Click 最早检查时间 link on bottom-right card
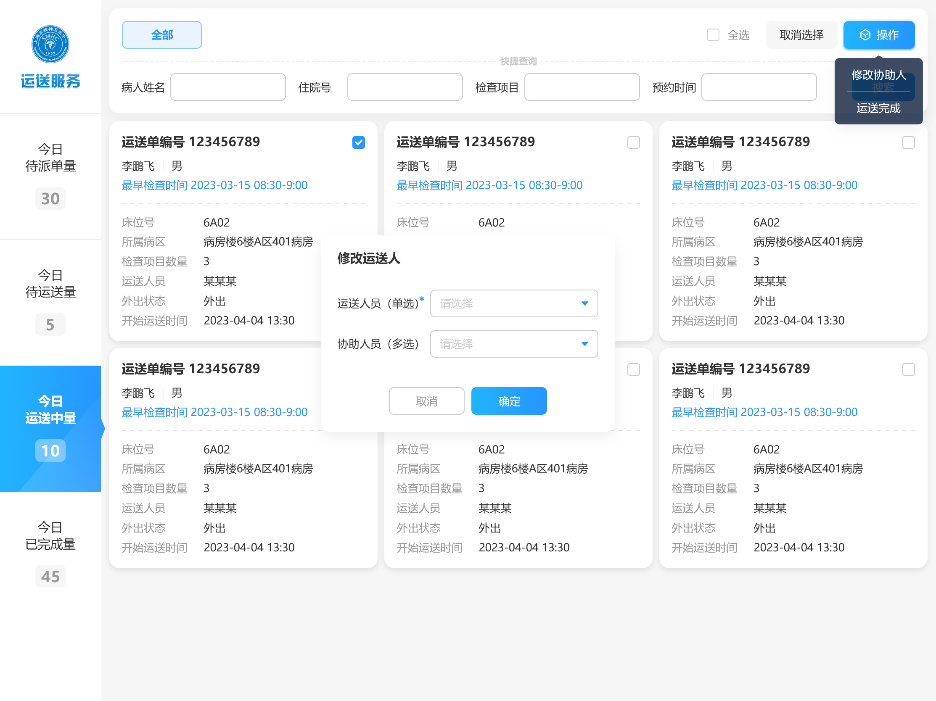 764,412
